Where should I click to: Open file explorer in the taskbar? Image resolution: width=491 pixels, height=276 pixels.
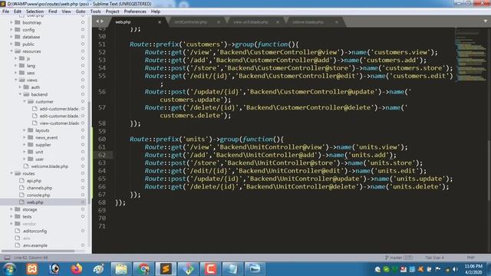121,269
